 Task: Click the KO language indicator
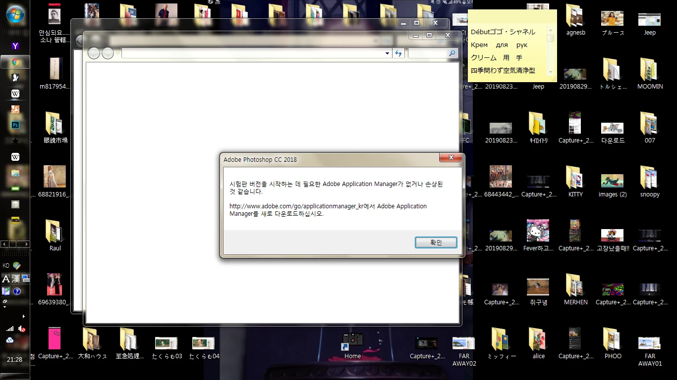coord(6,266)
